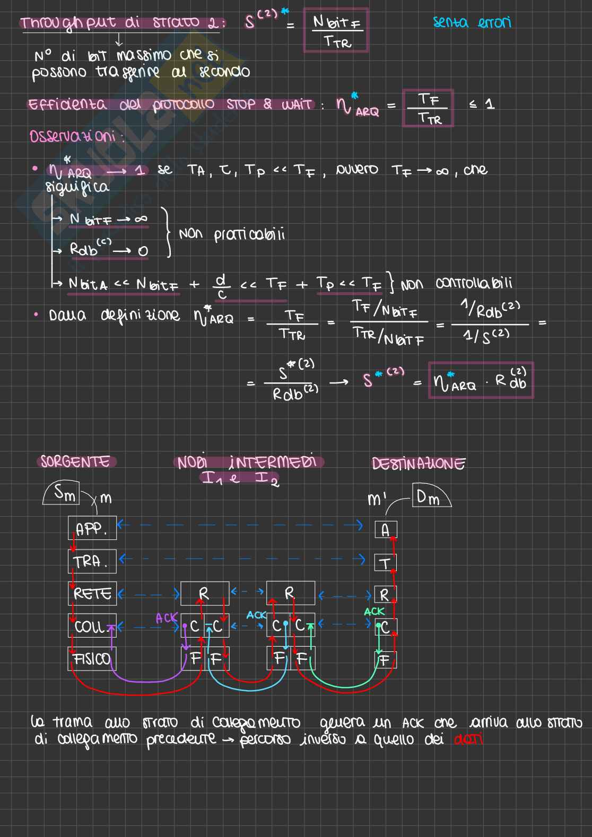Click the "NODI INTERMEDI" label

click(247, 462)
